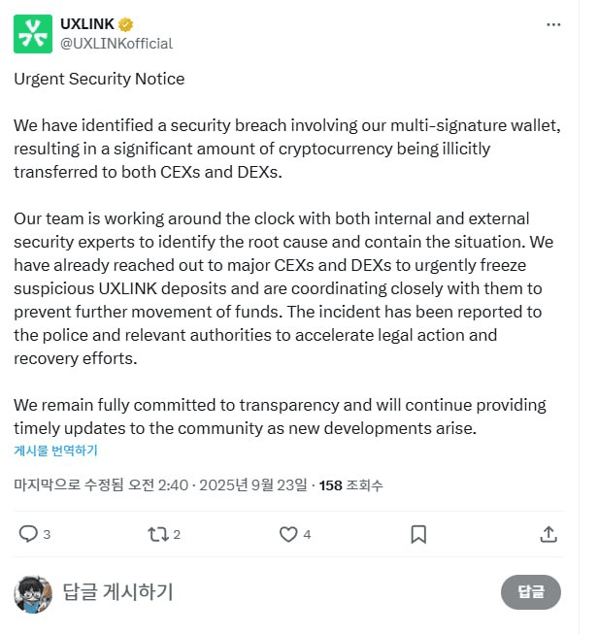Image resolution: width=598 pixels, height=634 pixels.
Task: Click the 158 조회수 view count
Action: [x=350, y=485]
